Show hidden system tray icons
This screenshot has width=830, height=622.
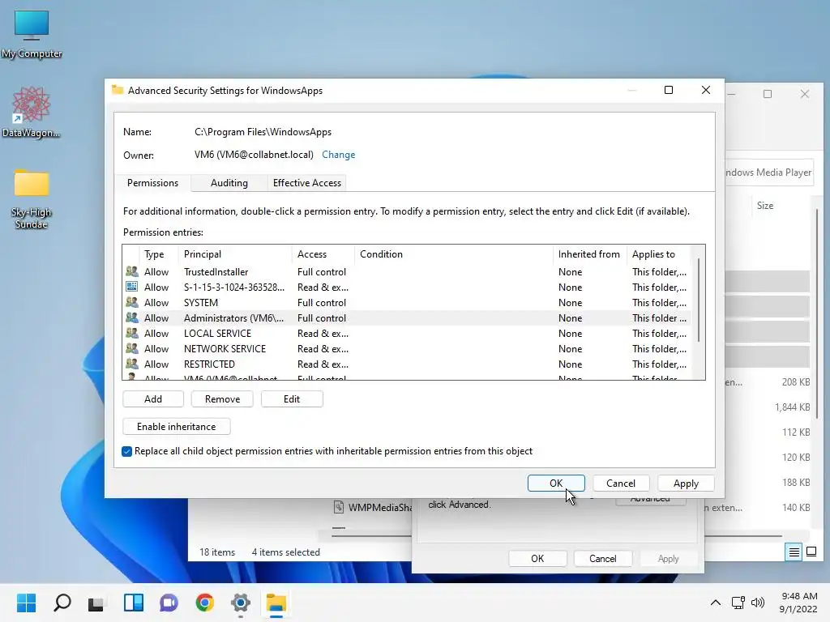pos(715,603)
